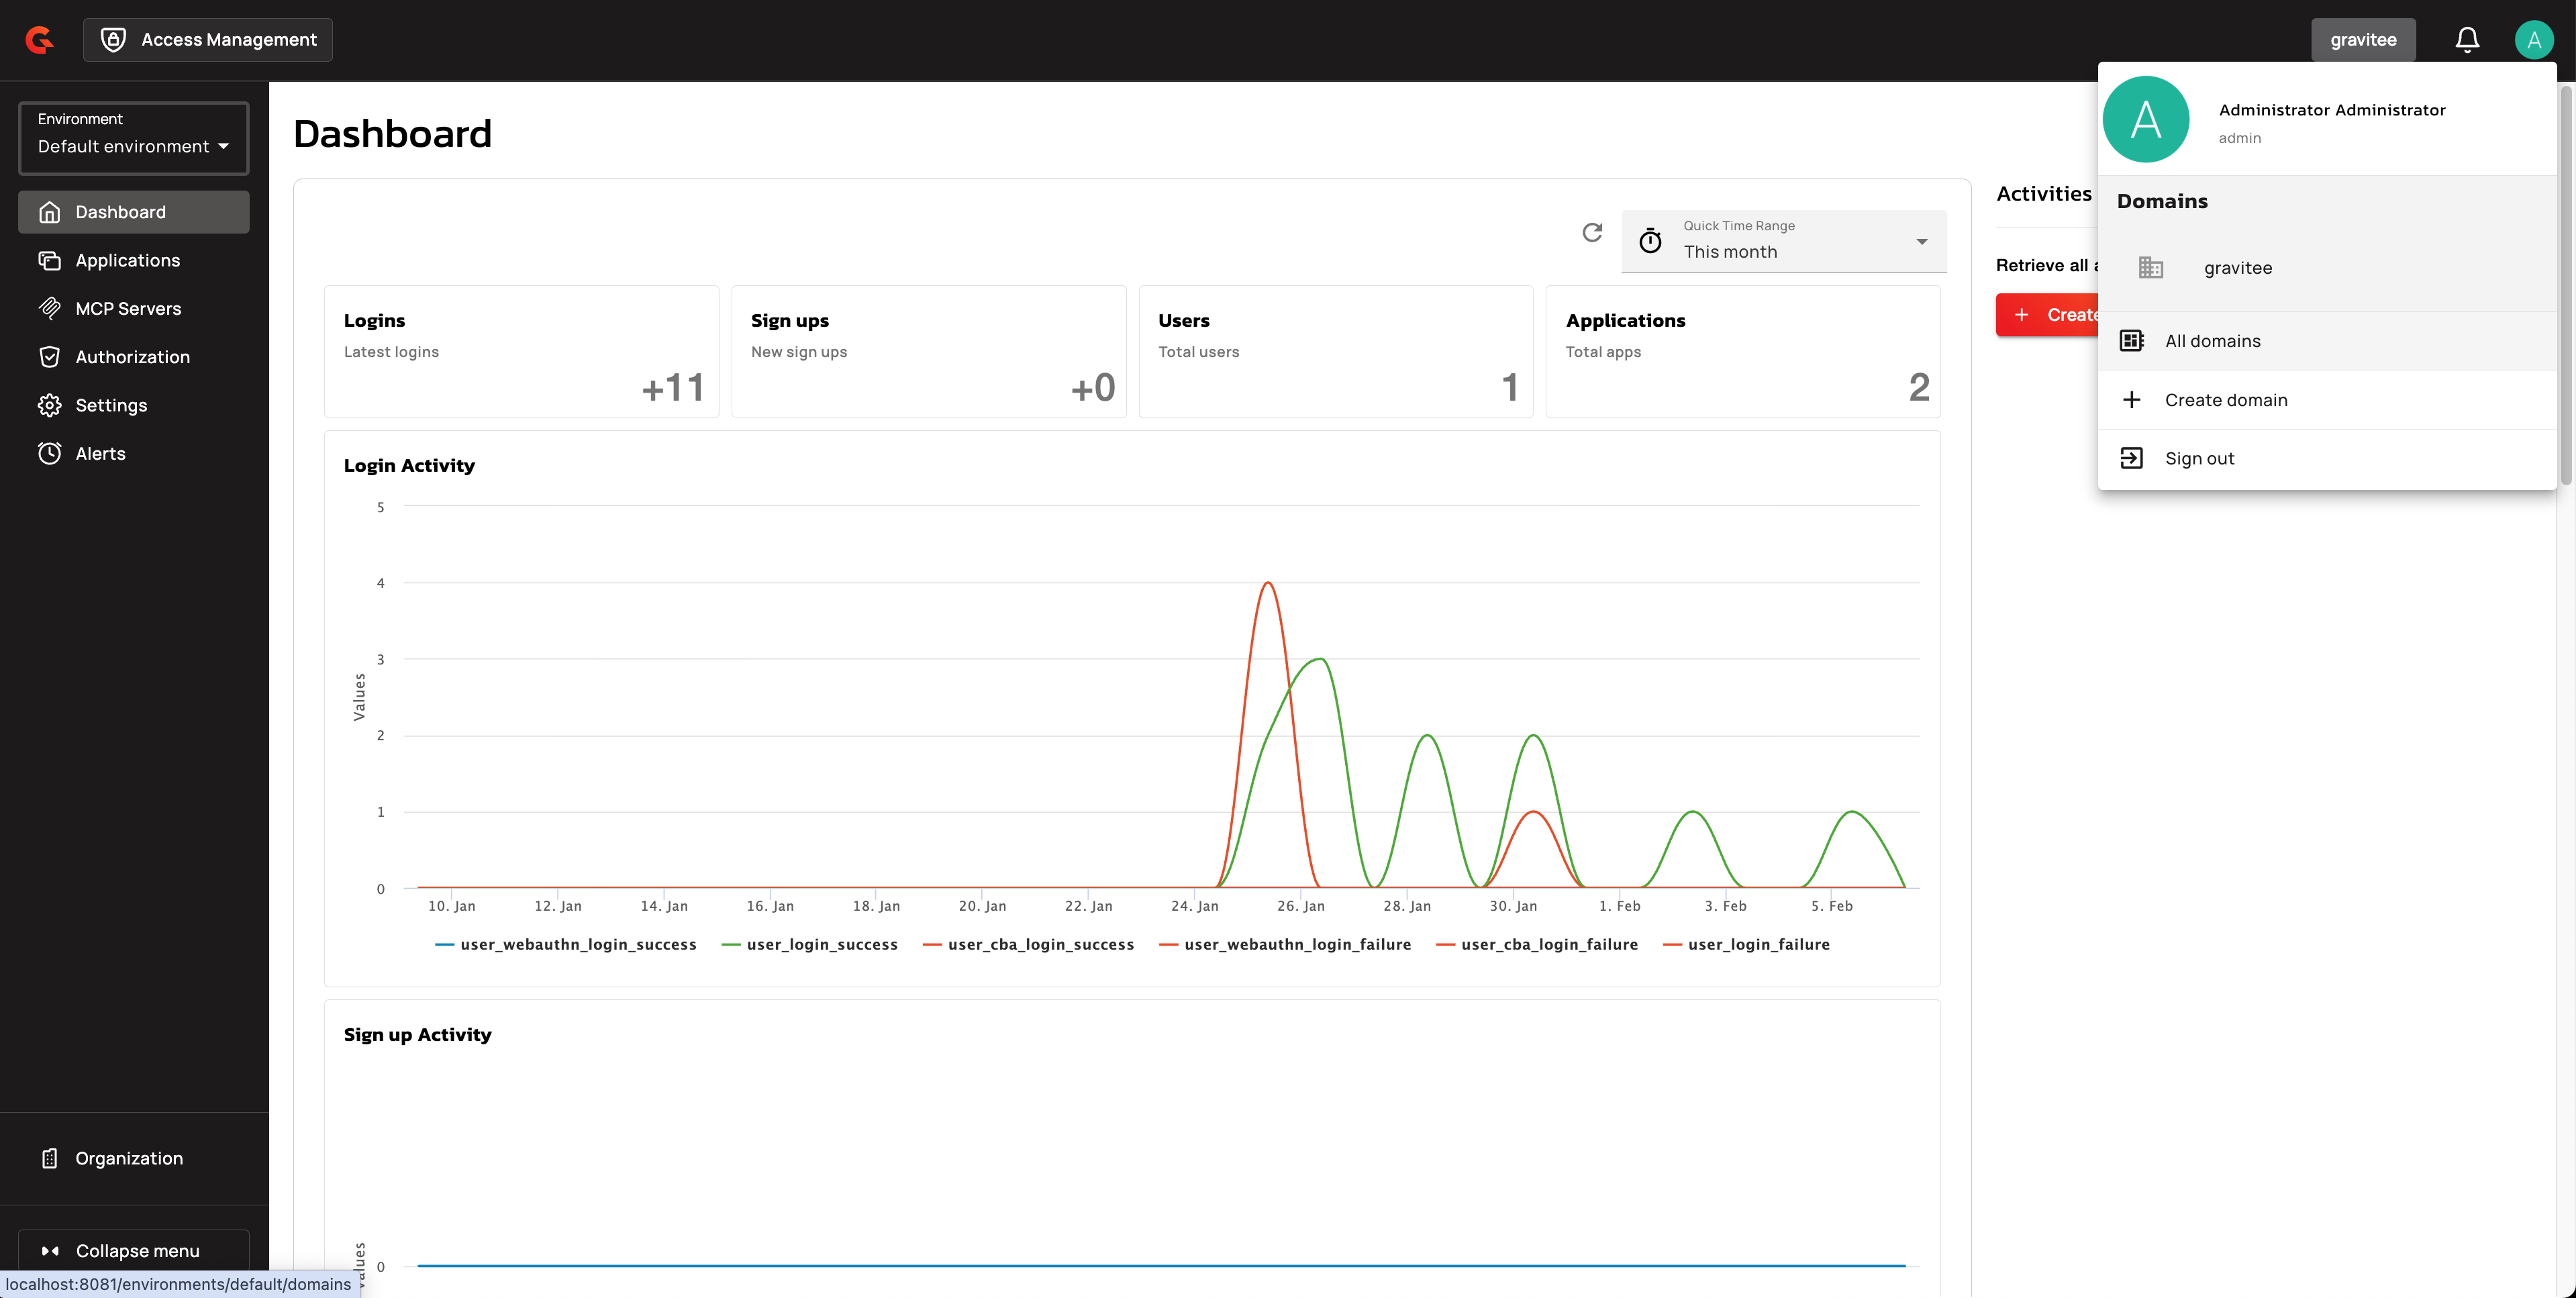
Task: Open the Quick Time Range dropdown
Action: [1783, 241]
